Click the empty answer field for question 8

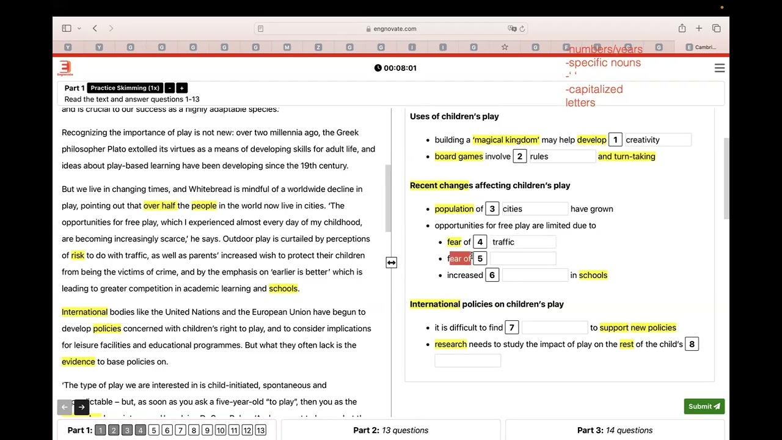coord(468,361)
